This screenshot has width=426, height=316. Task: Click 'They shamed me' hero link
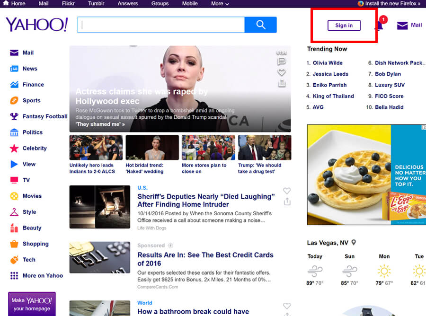click(100, 124)
